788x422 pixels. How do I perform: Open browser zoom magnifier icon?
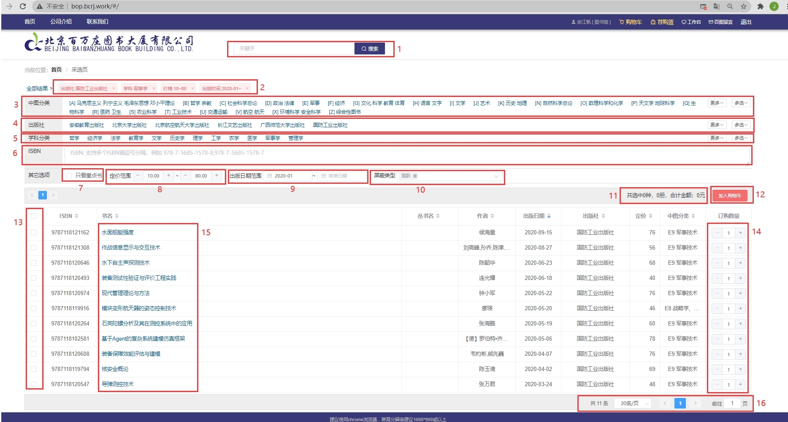[x=730, y=6]
